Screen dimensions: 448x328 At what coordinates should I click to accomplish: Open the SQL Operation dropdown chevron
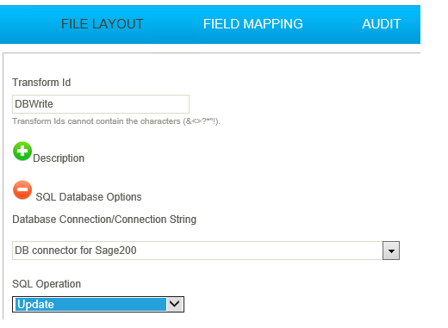175,304
